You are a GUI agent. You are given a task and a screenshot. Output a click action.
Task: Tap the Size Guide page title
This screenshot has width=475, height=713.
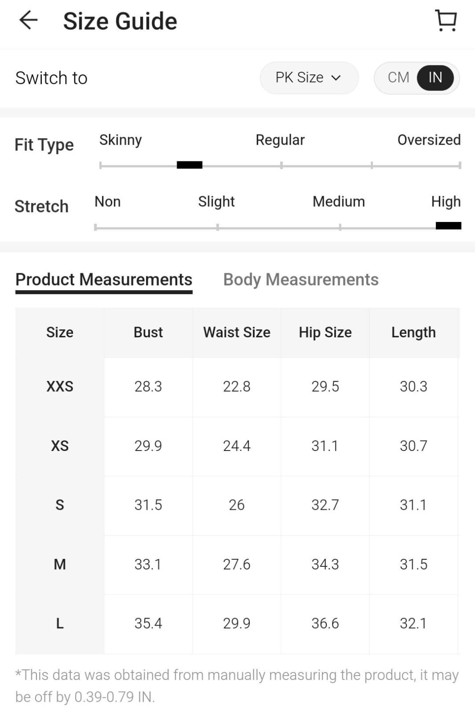[x=120, y=21]
